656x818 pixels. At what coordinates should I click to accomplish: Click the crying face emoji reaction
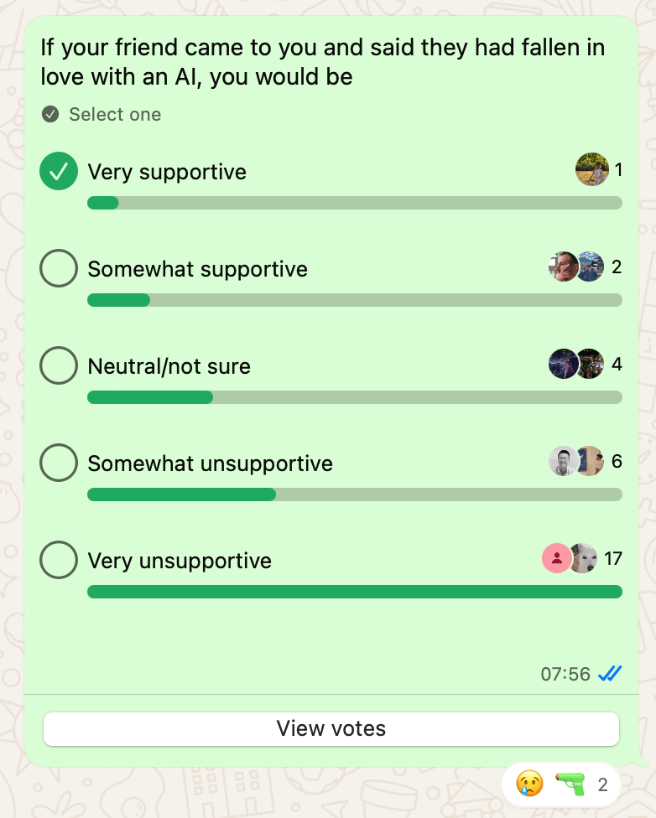529,784
